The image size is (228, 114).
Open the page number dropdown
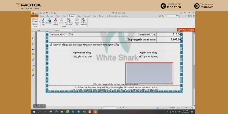click(115, 108)
